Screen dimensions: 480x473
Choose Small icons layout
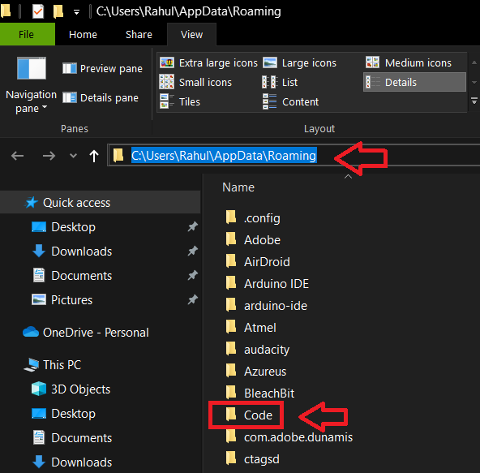[x=195, y=83]
